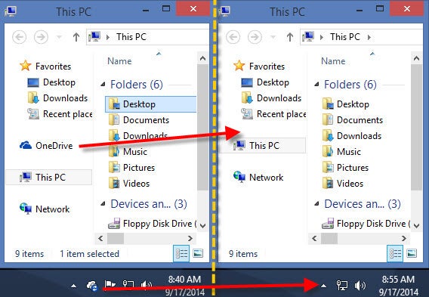Screen dimensions: 429x297
Task: Collapse Devices group in right window
Action: pyautogui.click(x=316, y=203)
